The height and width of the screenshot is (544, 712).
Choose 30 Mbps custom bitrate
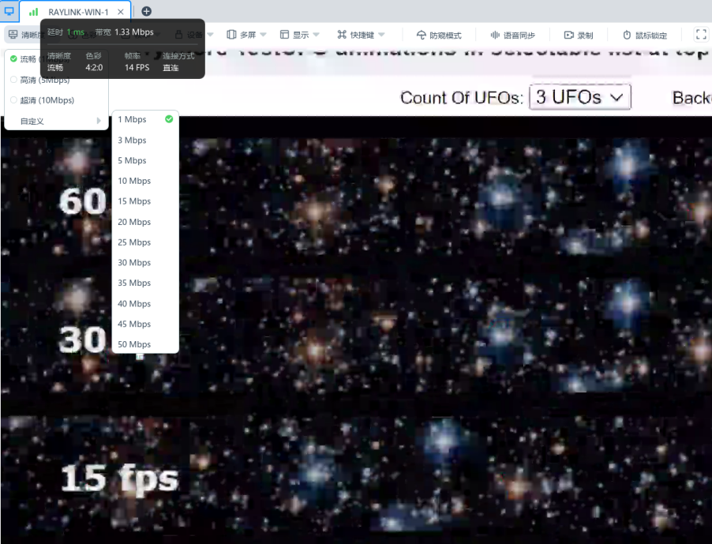click(145, 262)
